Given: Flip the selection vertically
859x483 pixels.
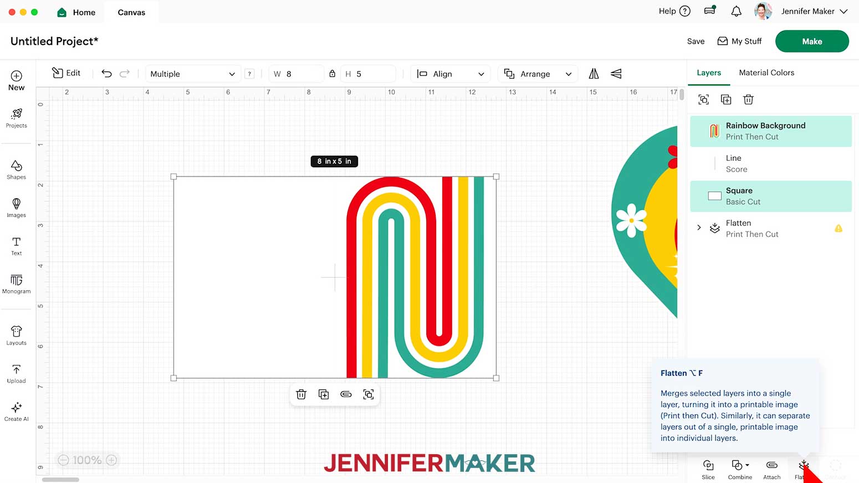Looking at the screenshot, I should (616, 74).
